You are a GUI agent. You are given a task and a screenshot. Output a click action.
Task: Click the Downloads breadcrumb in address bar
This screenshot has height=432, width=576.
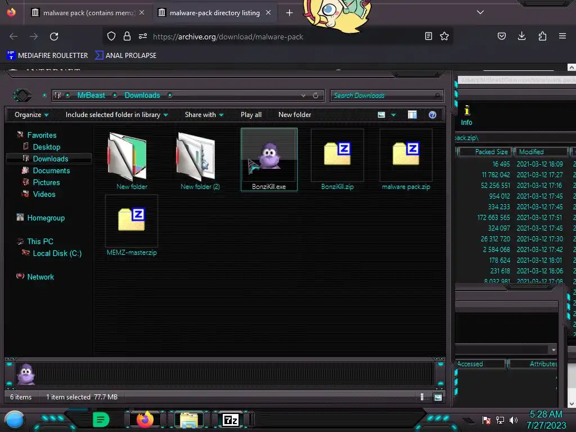[142, 96]
